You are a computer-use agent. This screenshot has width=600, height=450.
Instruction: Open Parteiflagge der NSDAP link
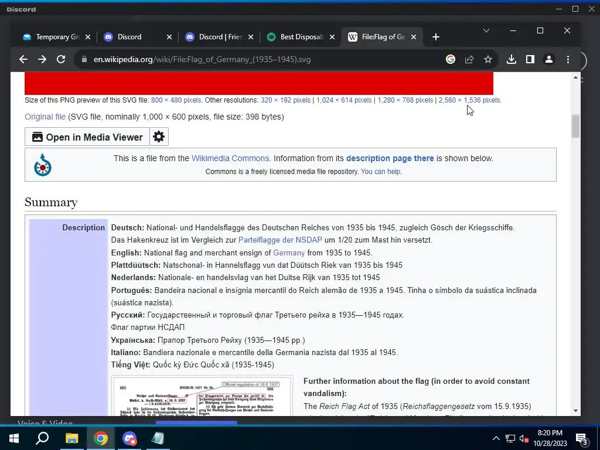click(280, 240)
